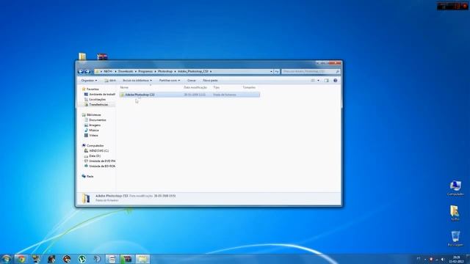This screenshot has width=470, height=264.
Task: Select Downloads in the address breadcrumb
Action: (126, 72)
